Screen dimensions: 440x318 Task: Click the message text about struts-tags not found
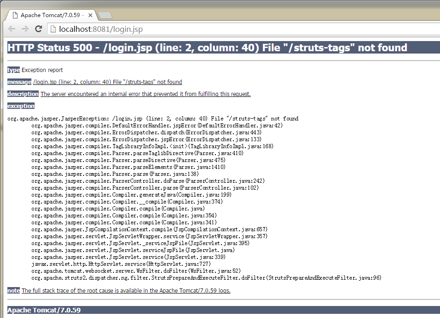pos(107,82)
